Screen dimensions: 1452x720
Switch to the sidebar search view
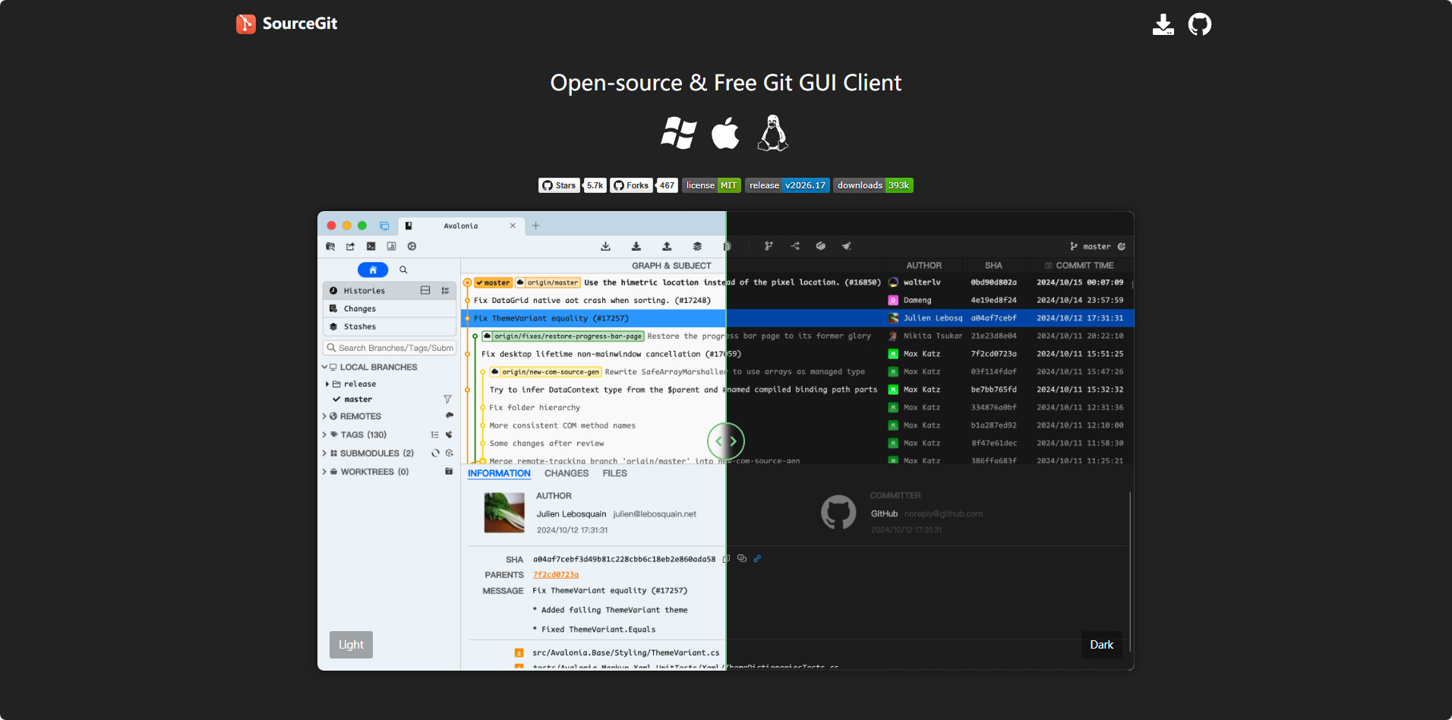click(403, 270)
